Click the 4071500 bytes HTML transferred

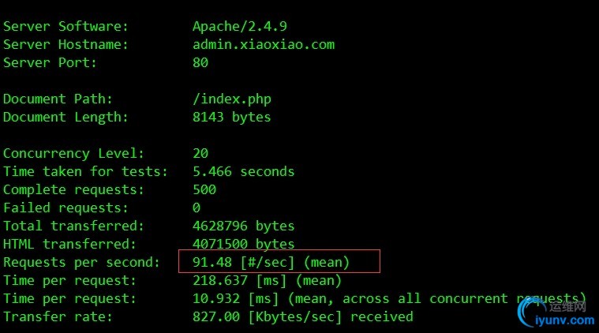coord(243,244)
